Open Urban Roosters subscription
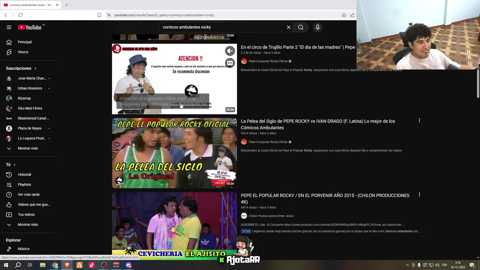Screen dimensions: 480x270 pyautogui.click(x=29, y=88)
